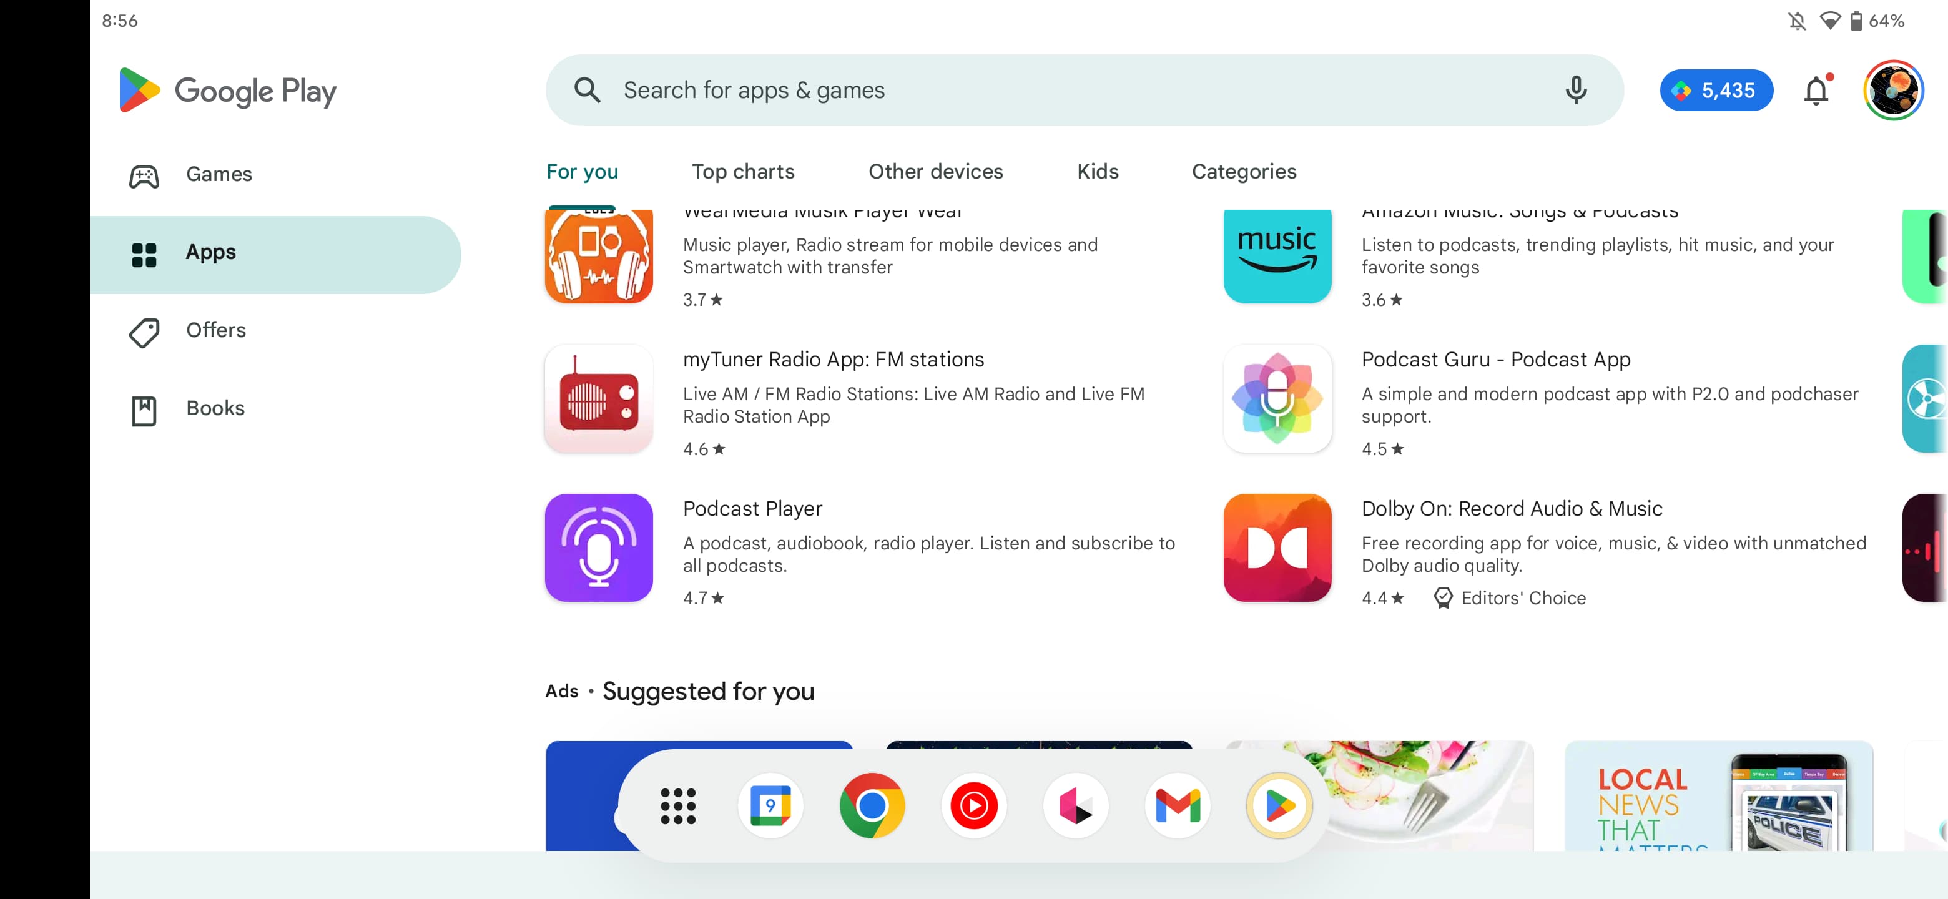Open Play Points balance 5,435
The width and height of the screenshot is (1948, 899).
[x=1715, y=90]
